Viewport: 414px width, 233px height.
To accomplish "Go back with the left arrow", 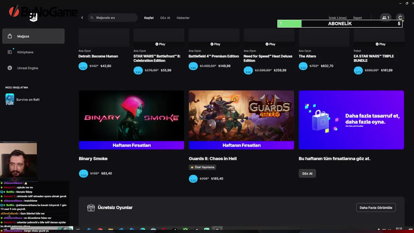I will (x=82, y=18).
